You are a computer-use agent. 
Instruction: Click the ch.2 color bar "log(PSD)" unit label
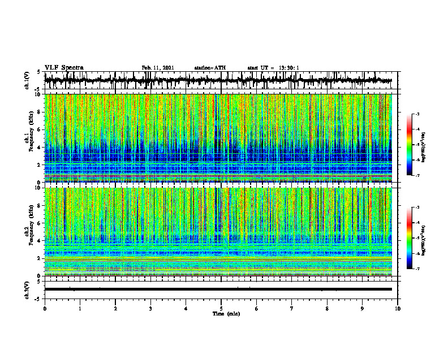pyautogui.click(x=423, y=241)
